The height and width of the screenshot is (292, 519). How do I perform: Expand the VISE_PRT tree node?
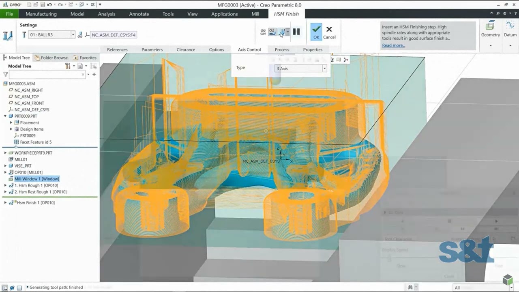(5, 166)
